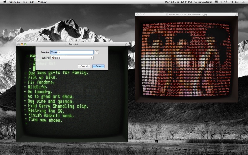Open the Edit menu

(32, 2)
